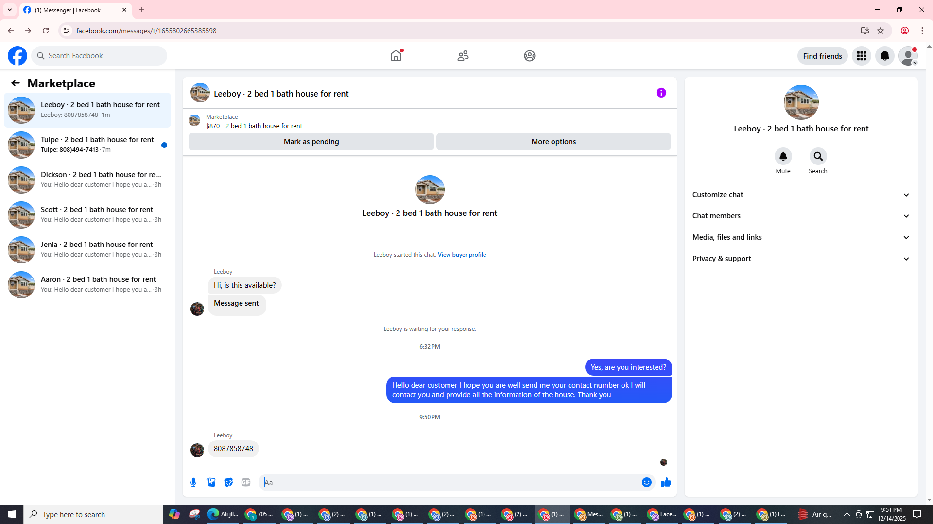The height and width of the screenshot is (524, 933).
Task: Send a thumbs-up like
Action: [x=666, y=482]
